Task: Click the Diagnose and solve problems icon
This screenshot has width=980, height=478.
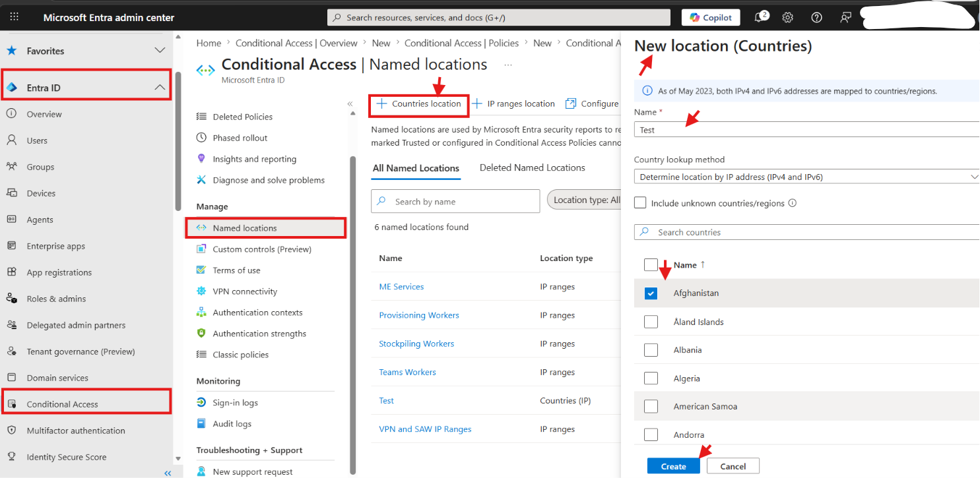Action: coord(201,180)
